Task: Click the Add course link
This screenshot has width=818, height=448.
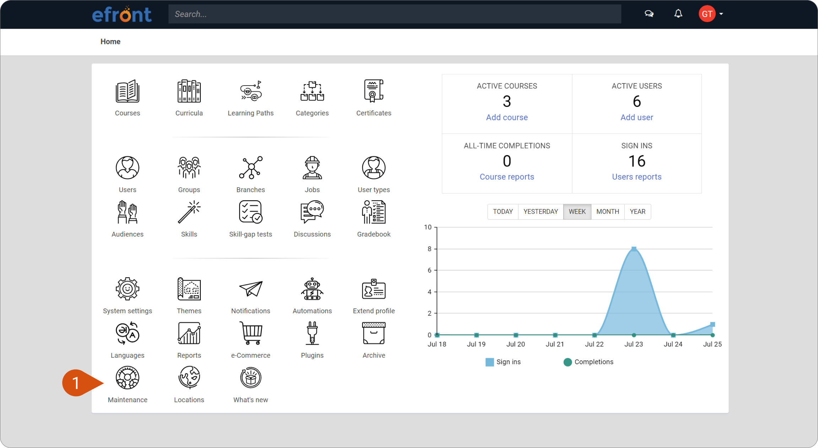Action: [507, 118]
